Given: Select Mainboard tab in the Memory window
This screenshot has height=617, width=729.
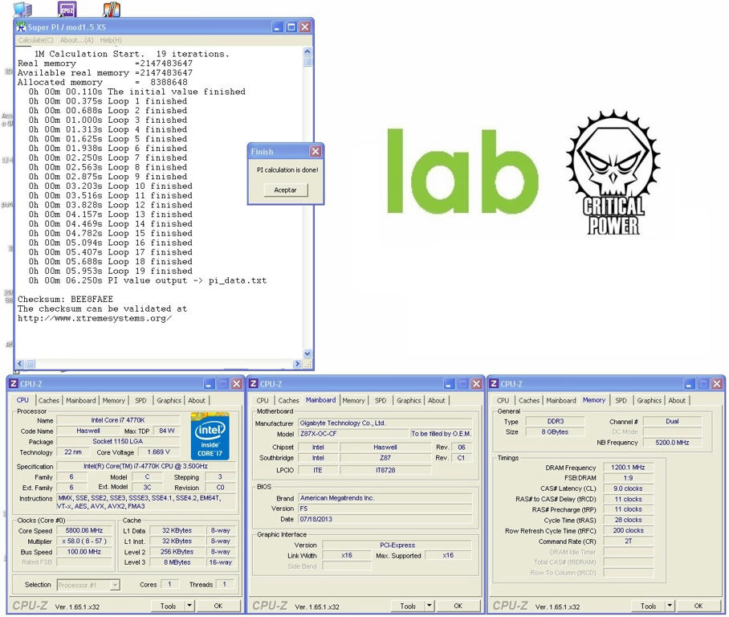Looking at the screenshot, I should click(x=561, y=400).
